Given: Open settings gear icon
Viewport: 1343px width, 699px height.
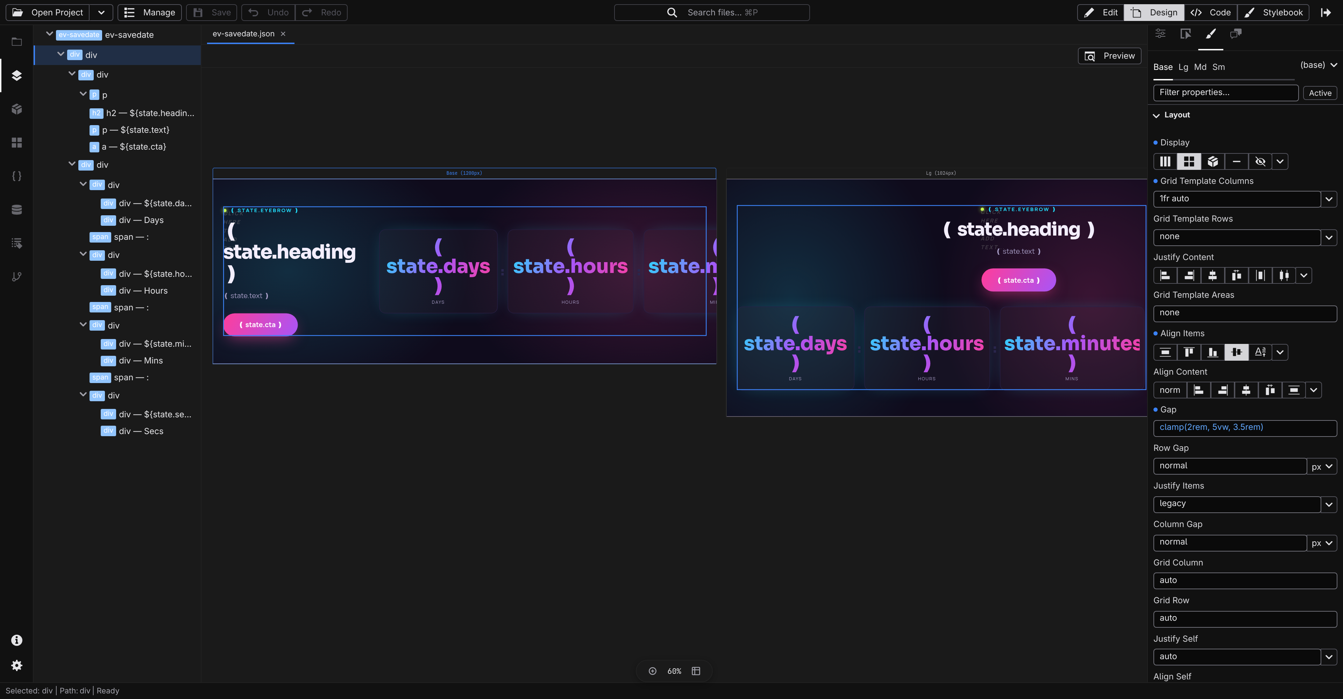Looking at the screenshot, I should pyautogui.click(x=17, y=665).
